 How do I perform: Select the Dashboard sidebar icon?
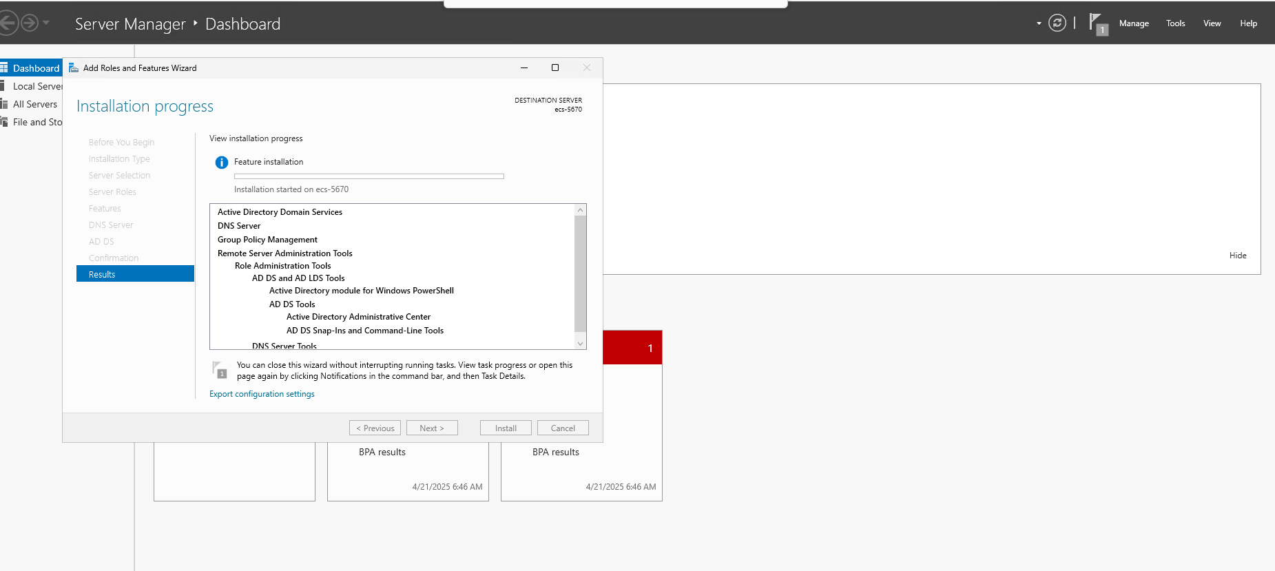coord(4,68)
